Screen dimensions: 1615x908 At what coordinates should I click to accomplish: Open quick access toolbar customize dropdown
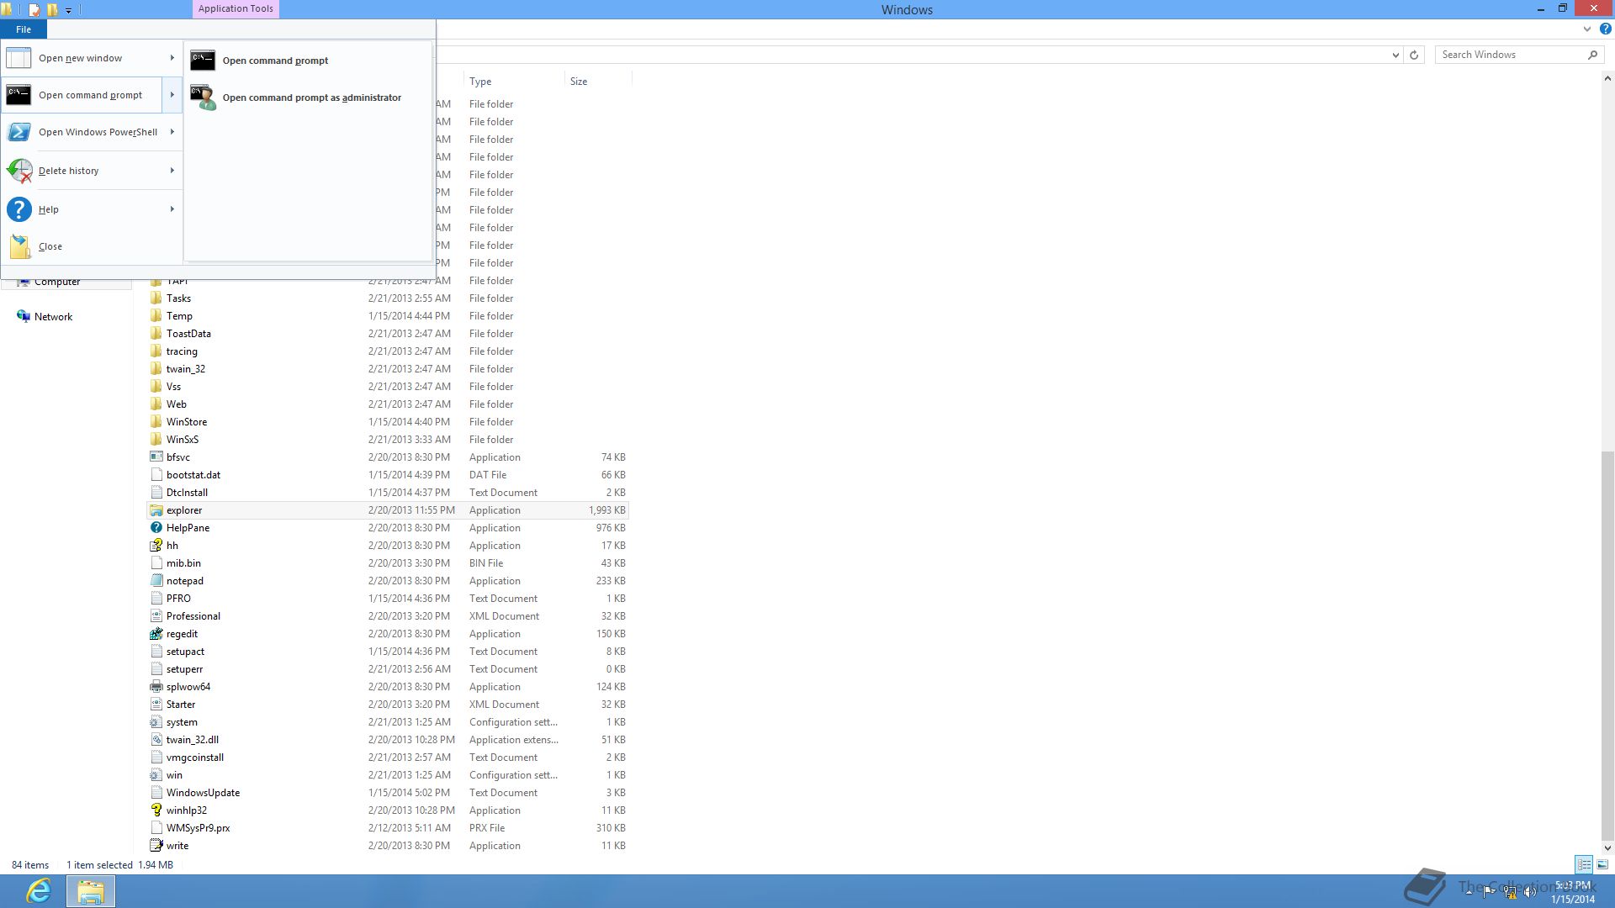tap(68, 10)
